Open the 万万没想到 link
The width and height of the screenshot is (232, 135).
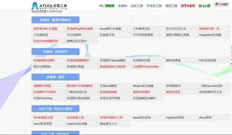coord(74,35)
